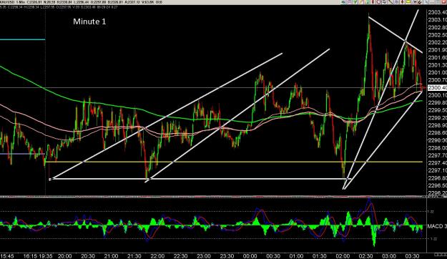Click the 03:30 time axis label
Viewport: 447px width, 259px height.
412,256
